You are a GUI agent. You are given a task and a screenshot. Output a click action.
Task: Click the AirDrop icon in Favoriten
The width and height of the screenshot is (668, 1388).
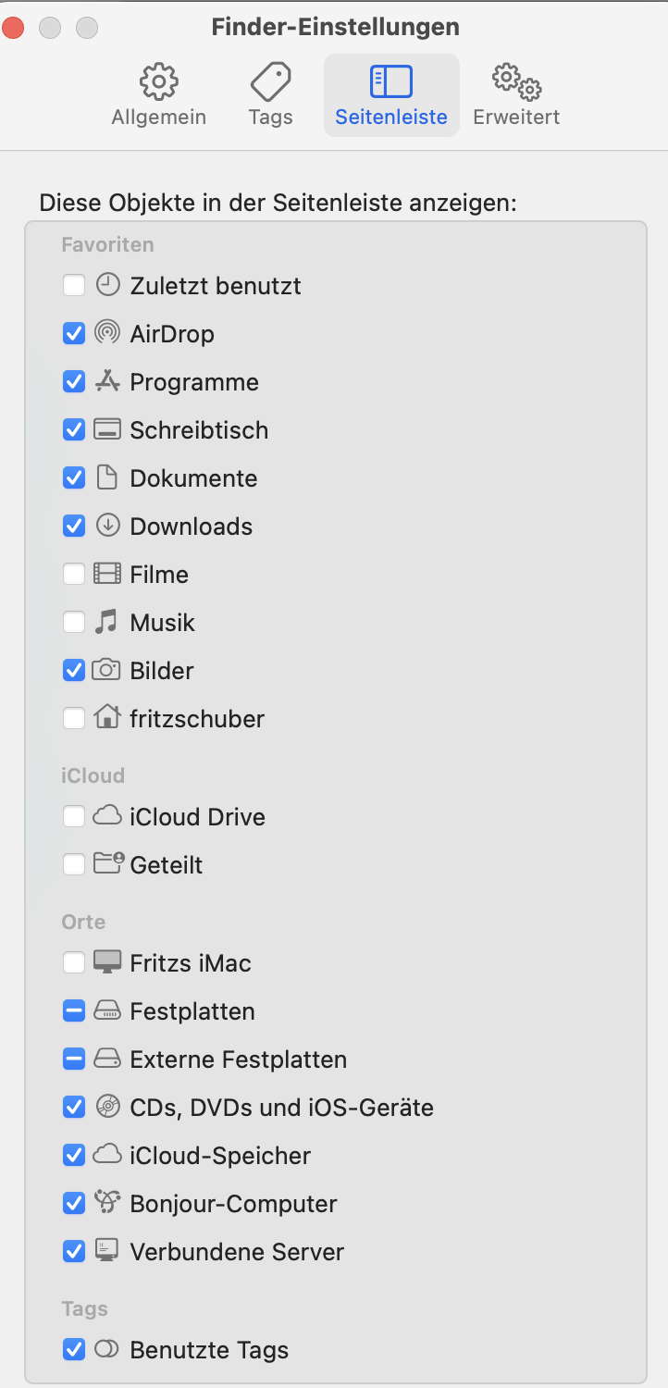pos(107,333)
